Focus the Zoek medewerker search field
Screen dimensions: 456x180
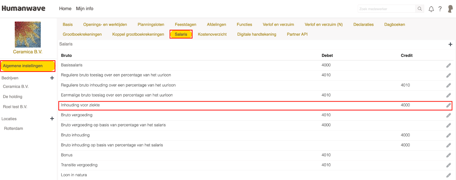(x=386, y=9)
